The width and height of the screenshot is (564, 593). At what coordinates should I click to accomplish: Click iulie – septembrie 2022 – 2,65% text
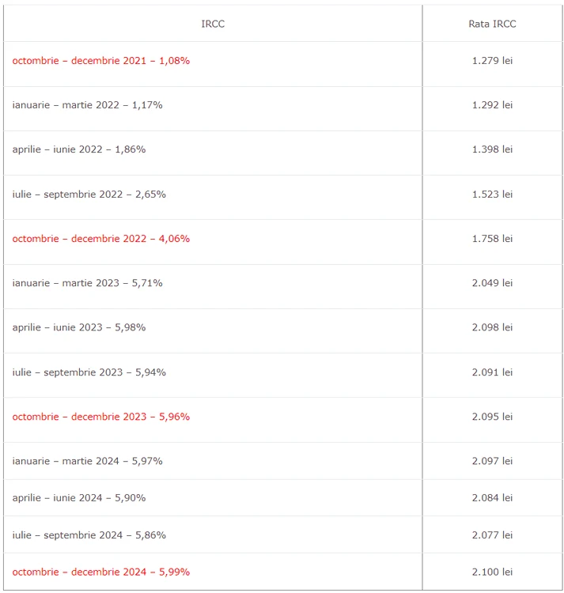pos(89,194)
